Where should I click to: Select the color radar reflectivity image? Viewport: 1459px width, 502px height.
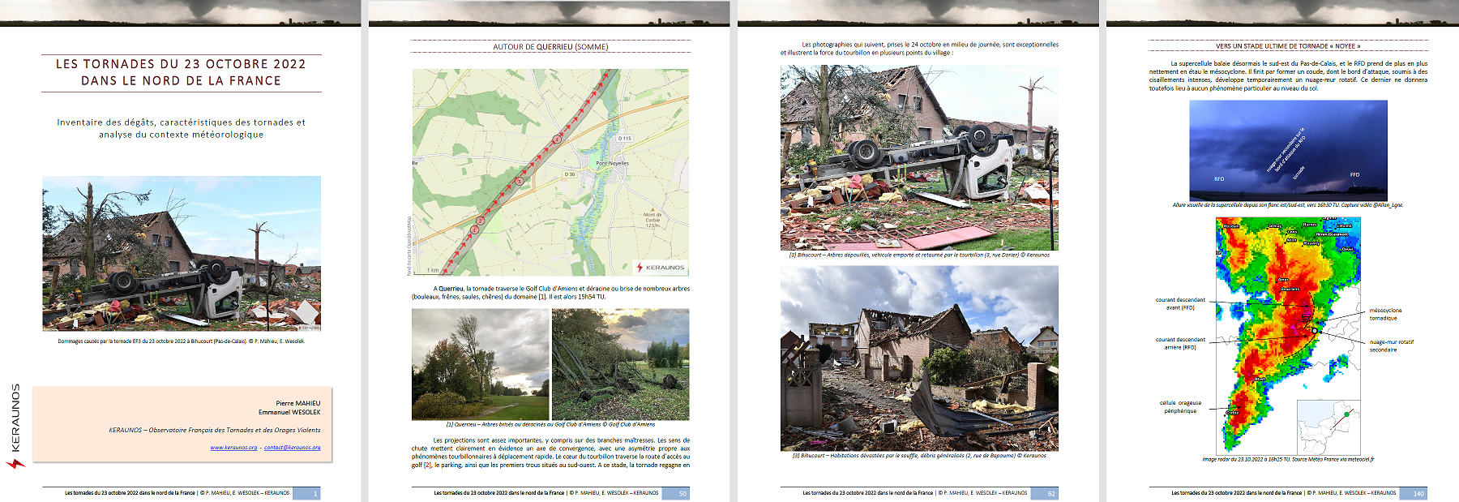[1288, 335]
